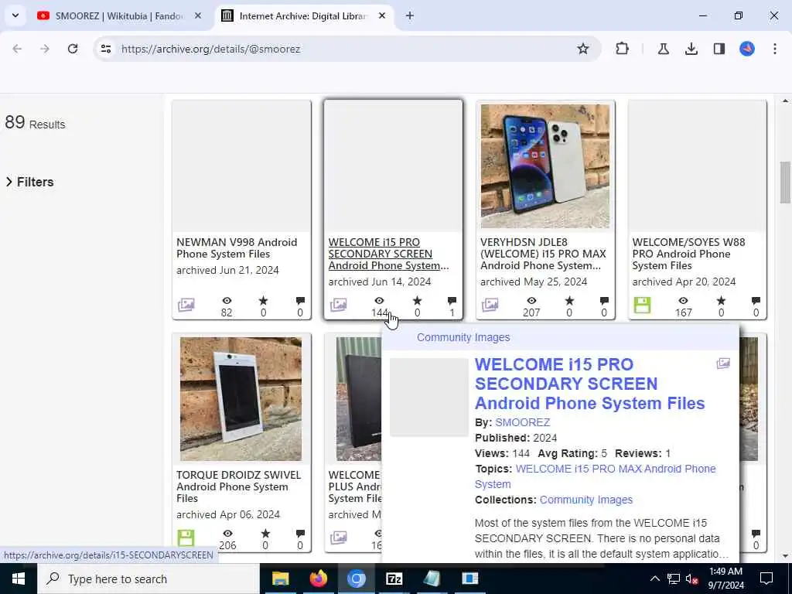
Task: Open the notifications action center
Action: pyautogui.click(x=766, y=579)
